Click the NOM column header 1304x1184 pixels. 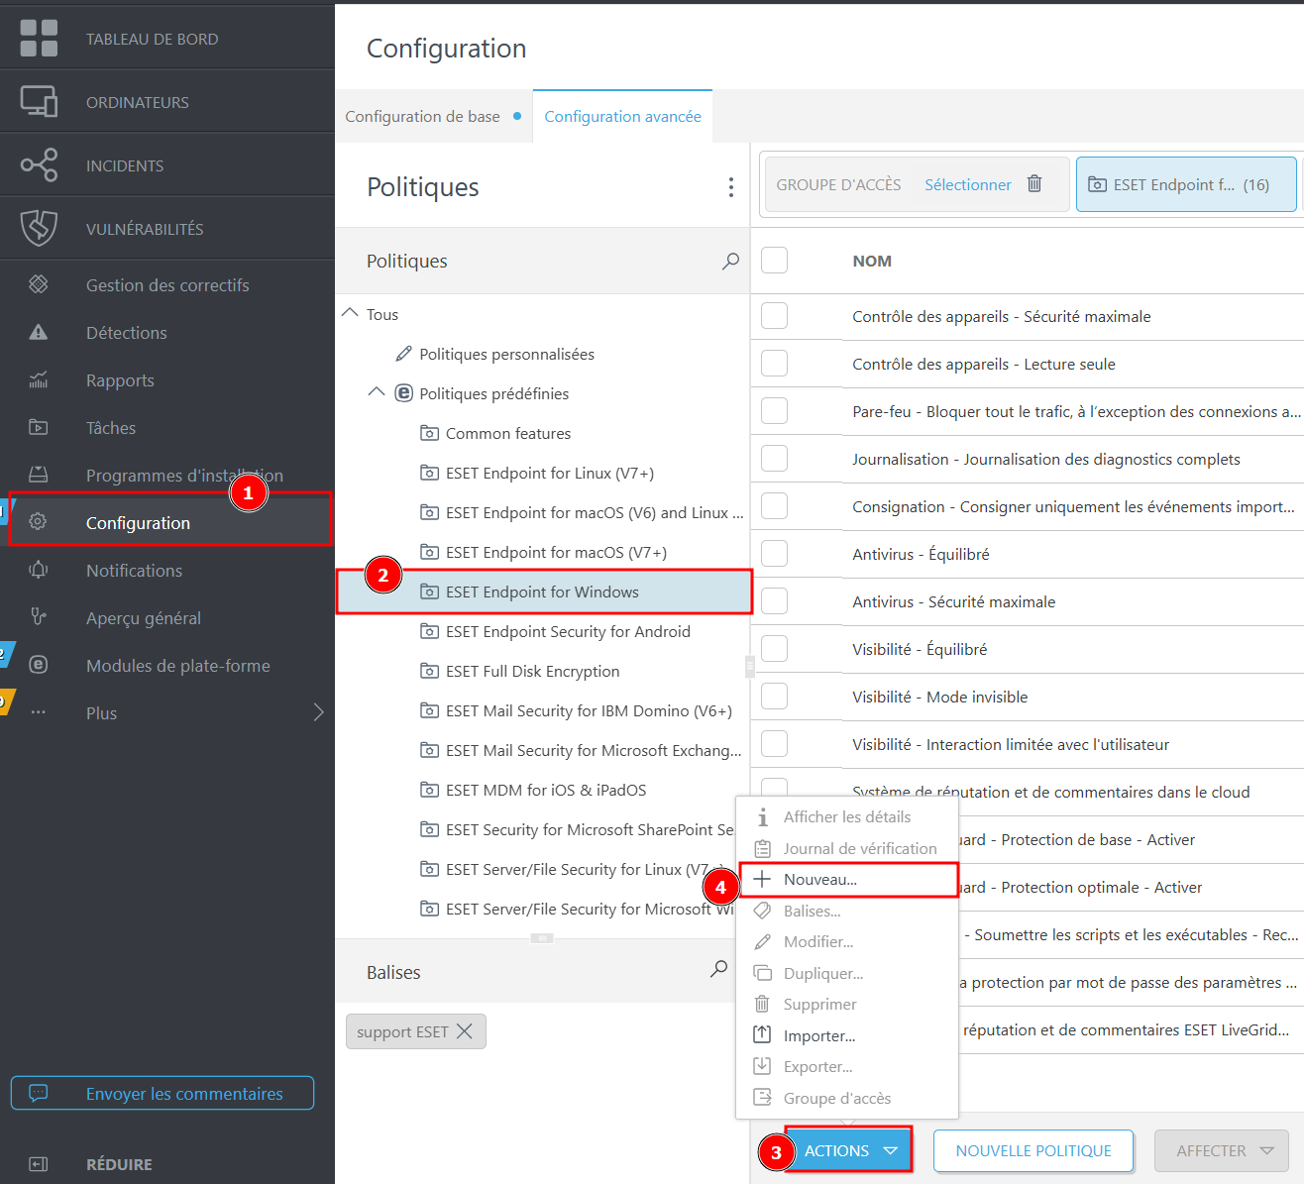tap(872, 261)
